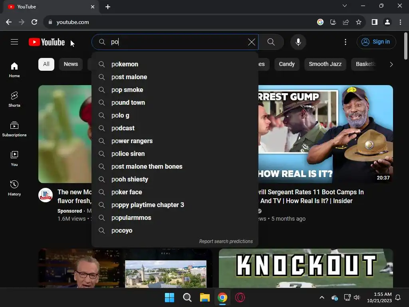Screen dimensions: 409x307
Task: Open the Chrome profile icon
Action: click(387, 22)
